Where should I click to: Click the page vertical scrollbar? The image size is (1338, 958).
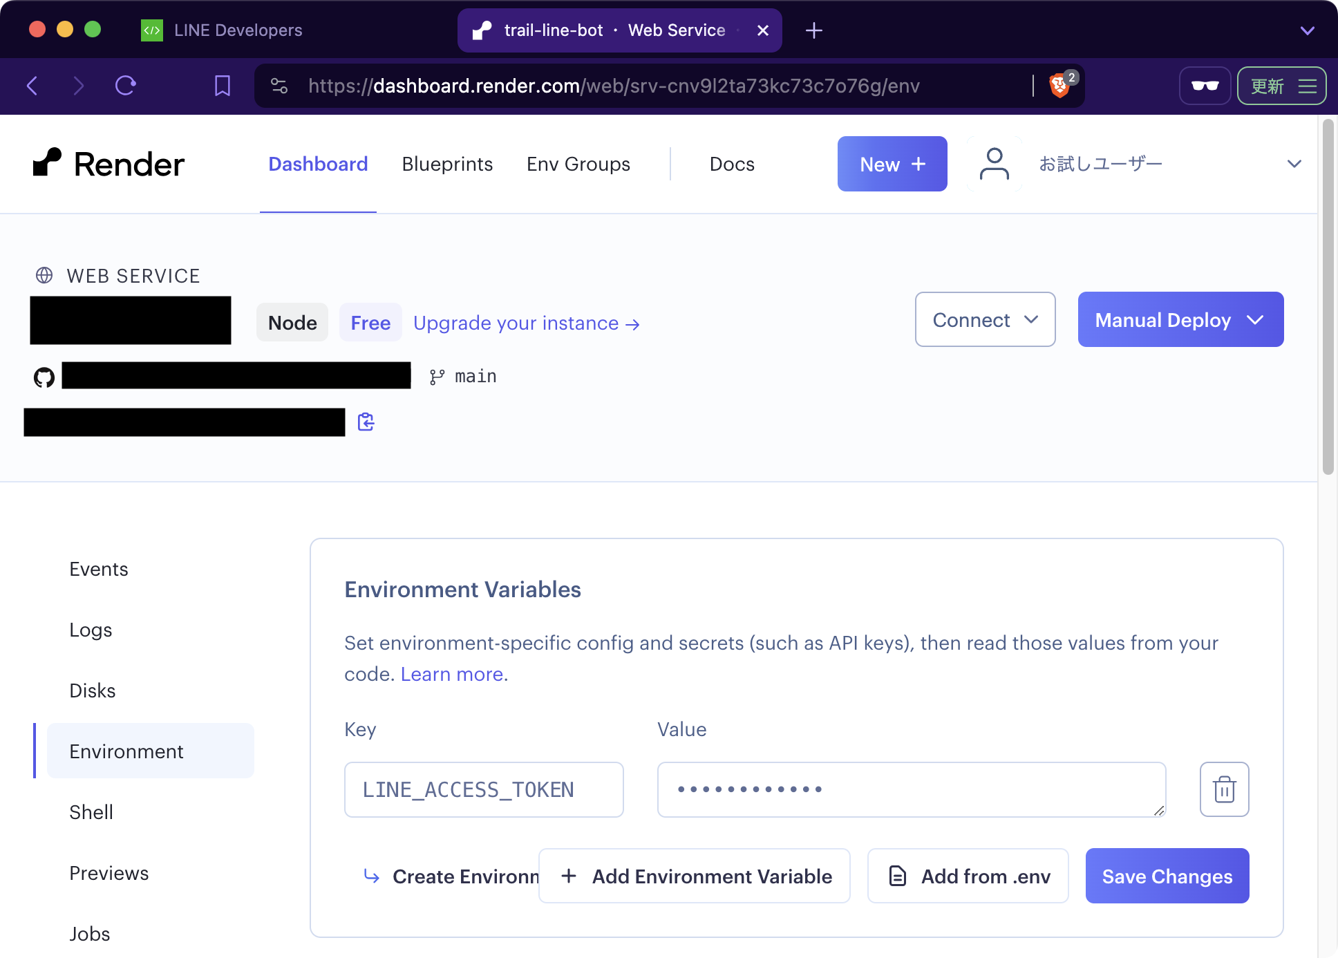pyautogui.click(x=1328, y=297)
